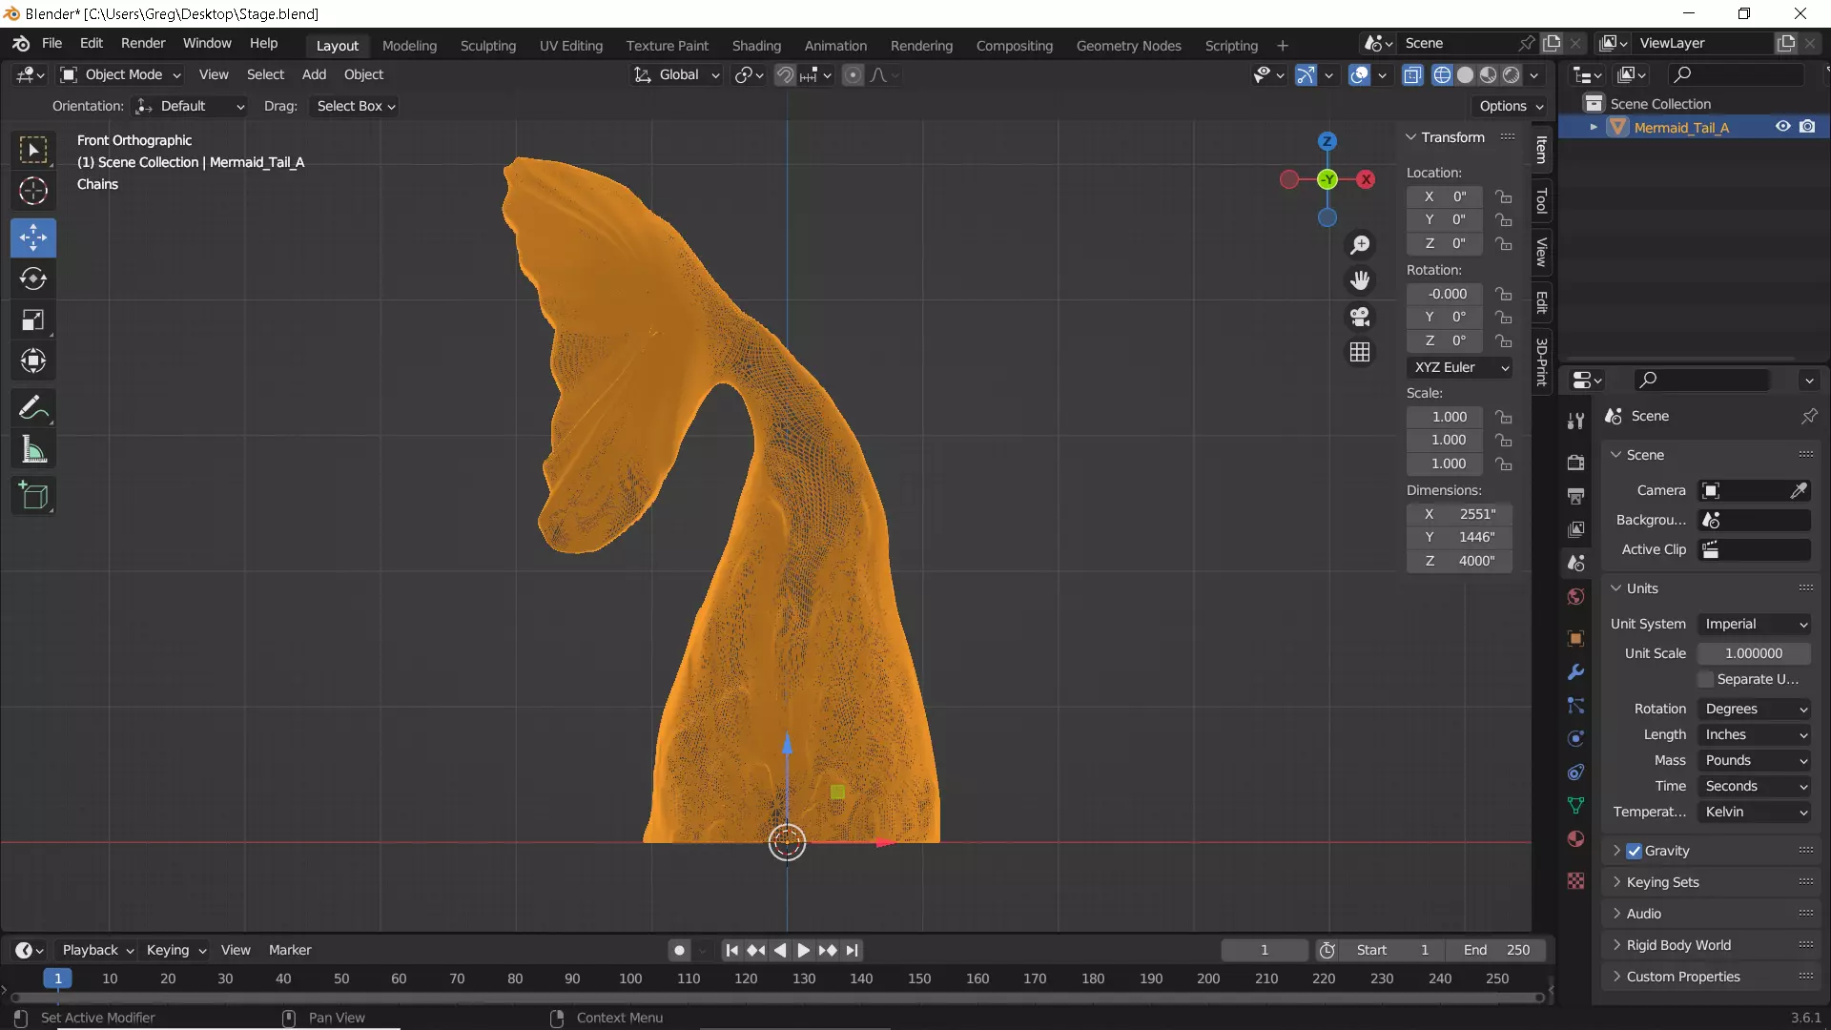Open the Object Data properties tab
This screenshot has height=1030, width=1831.
(x=1575, y=806)
